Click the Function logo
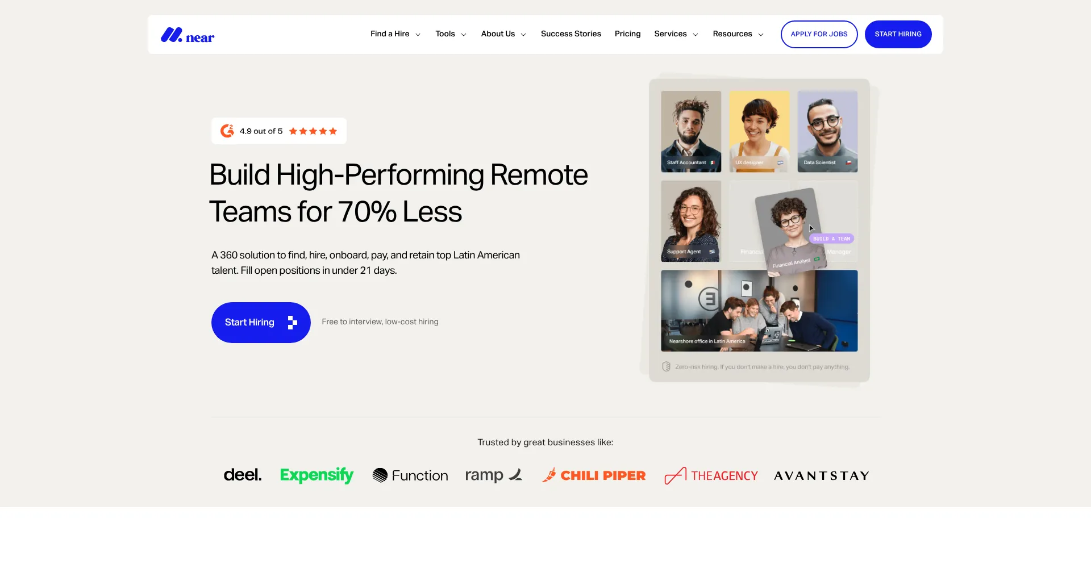The width and height of the screenshot is (1091, 564). pyautogui.click(x=410, y=475)
